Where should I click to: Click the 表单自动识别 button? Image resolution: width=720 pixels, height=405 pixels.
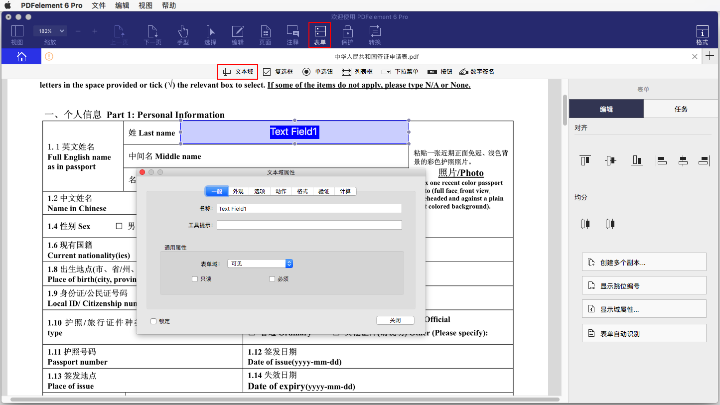(x=644, y=333)
